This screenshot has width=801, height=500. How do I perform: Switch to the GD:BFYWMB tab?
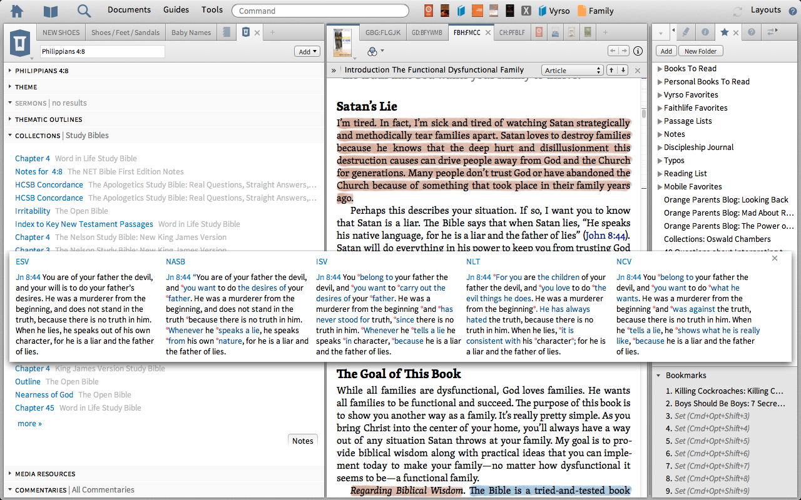427,32
